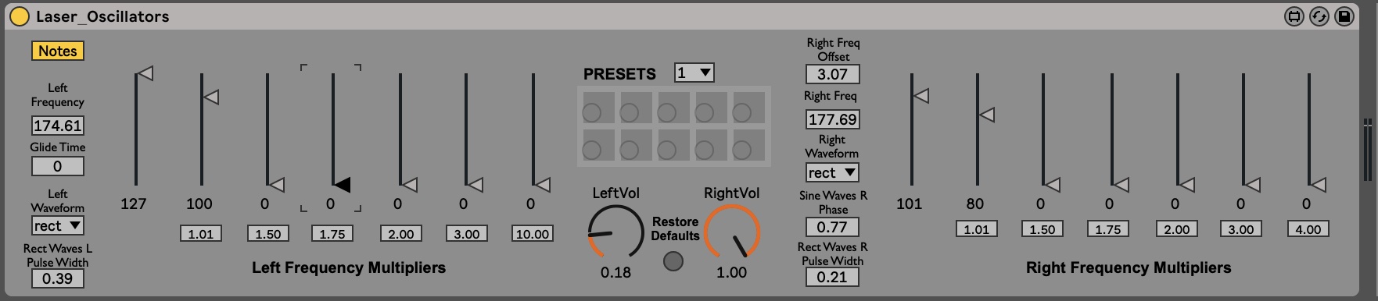The image size is (1378, 301).
Task: Click the show/hide parameters icon in title bar
Action: [x=1294, y=16]
